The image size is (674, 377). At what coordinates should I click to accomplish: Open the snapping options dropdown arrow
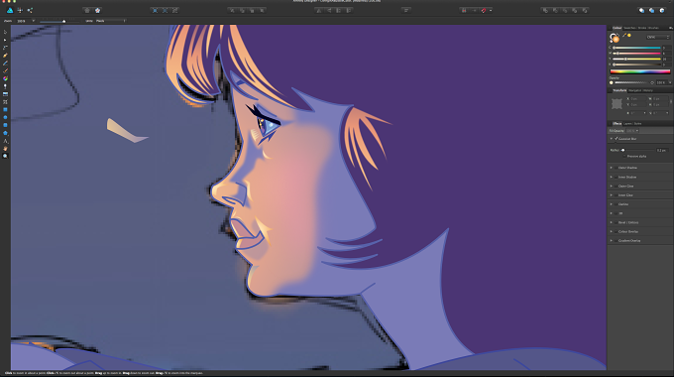pos(491,10)
